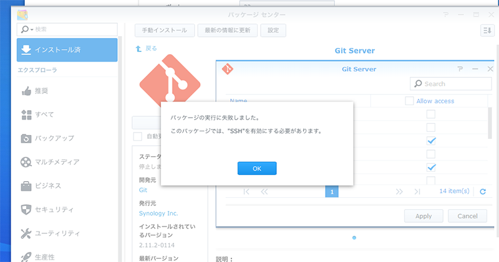Open the Synology Inc. publisher link
The image size is (499, 262).
tap(158, 213)
